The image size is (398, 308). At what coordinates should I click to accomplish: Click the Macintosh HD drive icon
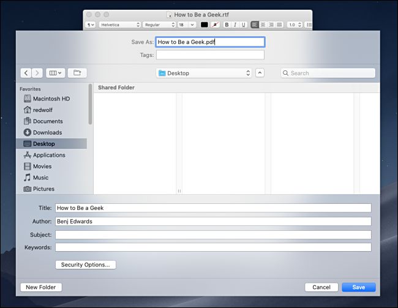pyautogui.click(x=27, y=99)
